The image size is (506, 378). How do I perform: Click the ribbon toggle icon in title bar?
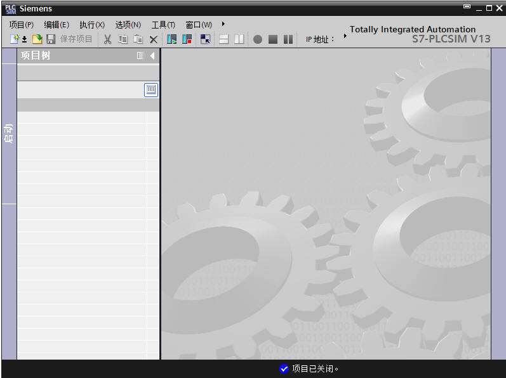pos(467,6)
